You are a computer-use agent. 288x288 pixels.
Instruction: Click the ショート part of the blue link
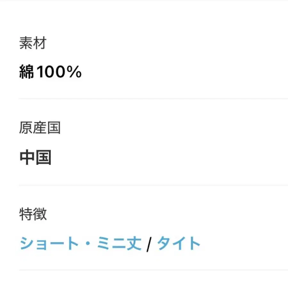[x=49, y=244]
